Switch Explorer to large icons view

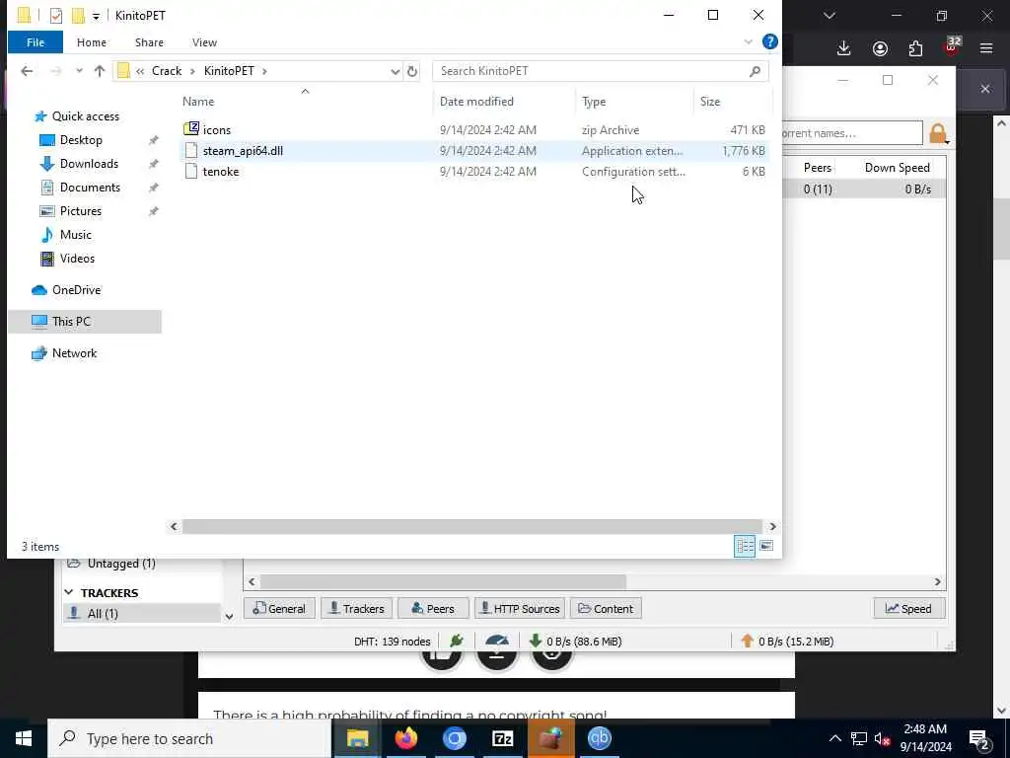point(765,546)
